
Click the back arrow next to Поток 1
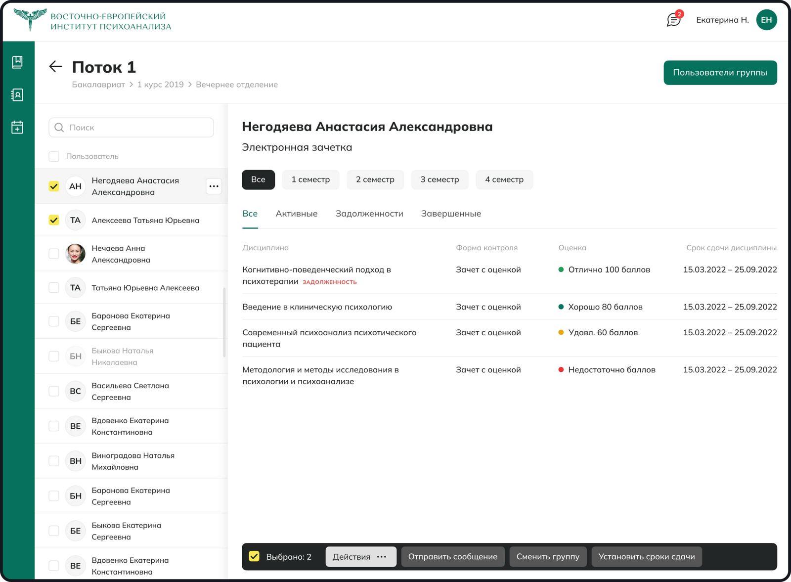tap(55, 67)
